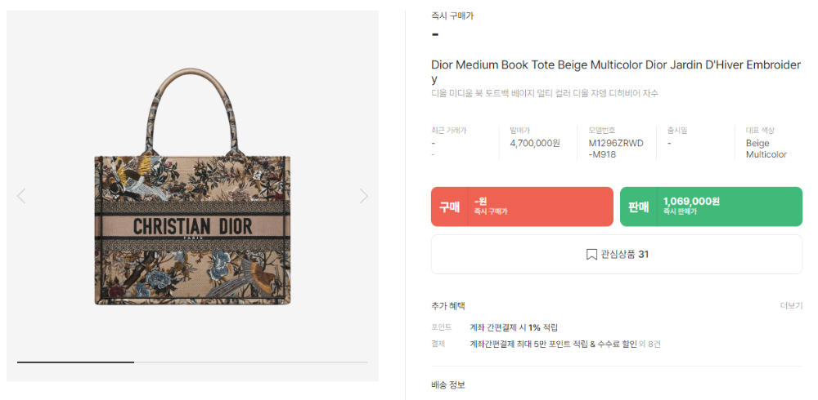Click the 발매가 4,700,000원 release price
Image resolution: width=818 pixels, height=400 pixels.
point(535,143)
